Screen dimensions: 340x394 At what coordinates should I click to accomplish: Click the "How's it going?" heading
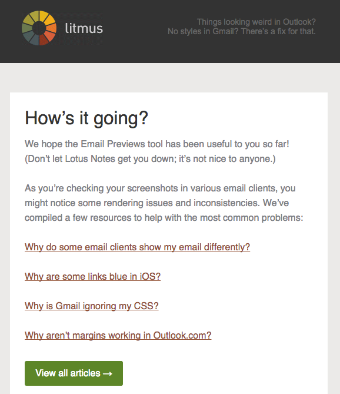(86, 118)
